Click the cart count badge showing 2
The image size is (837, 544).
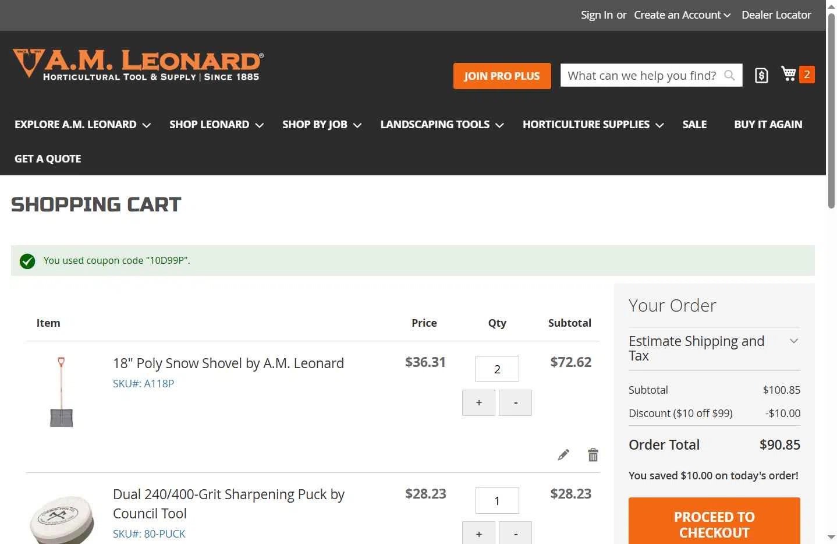pos(807,75)
